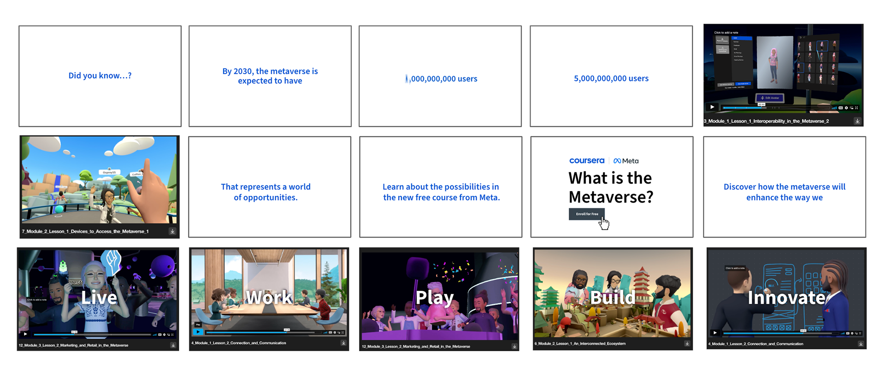
Task: Enter fullscreen on the Work video
Action: (342, 332)
